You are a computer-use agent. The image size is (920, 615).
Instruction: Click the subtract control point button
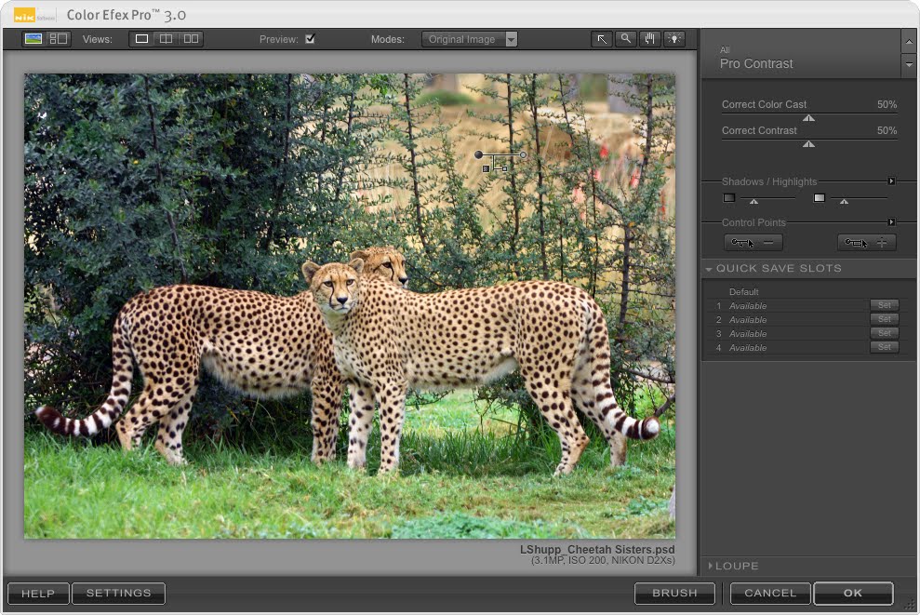[x=753, y=242]
